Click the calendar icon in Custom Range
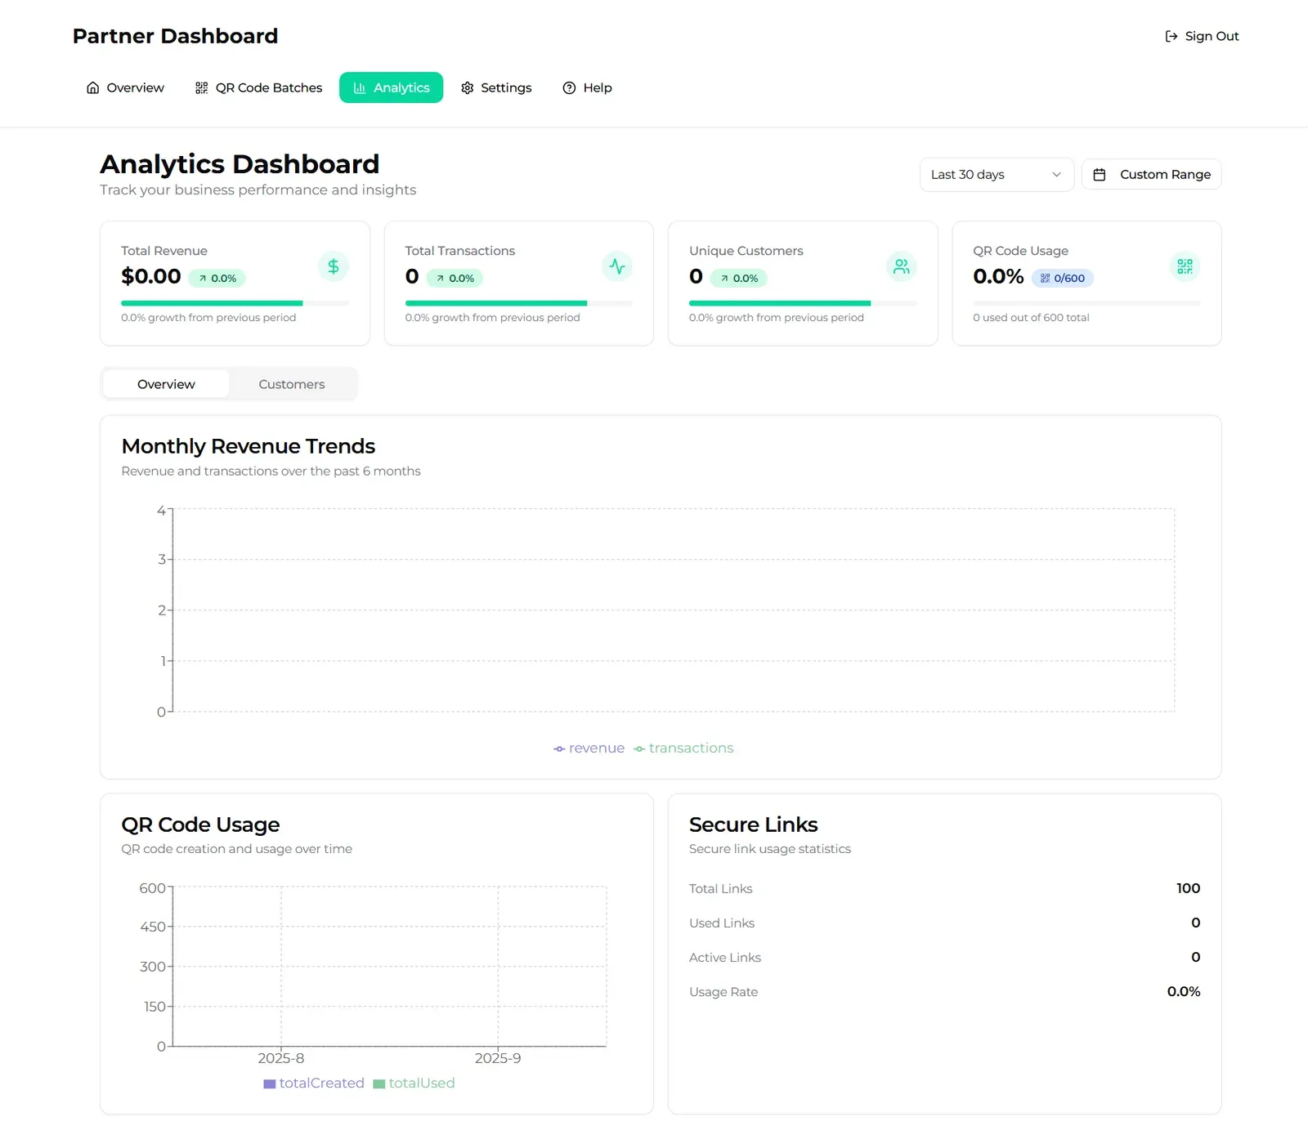The image size is (1308, 1135). [x=1100, y=174]
